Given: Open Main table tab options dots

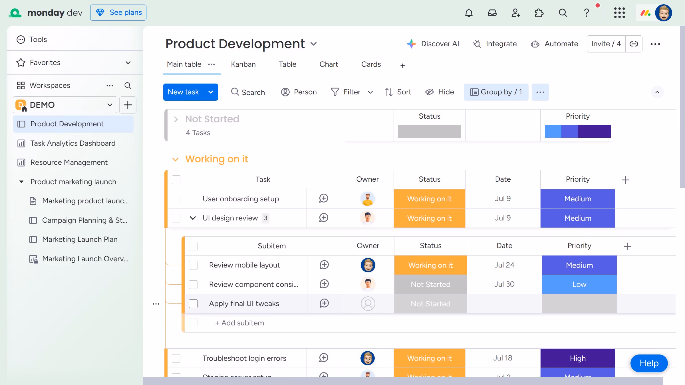Looking at the screenshot, I should [211, 64].
